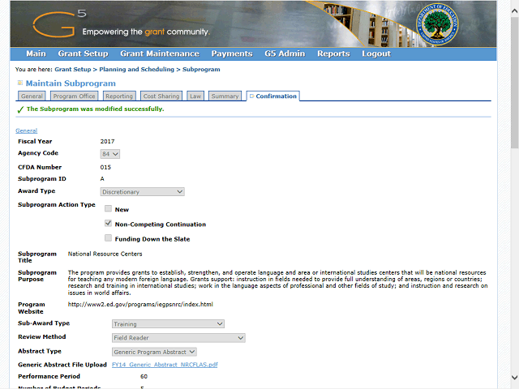Image resolution: width=519 pixels, height=389 pixels.
Task: Open the Review Method dropdown
Action: click(178, 338)
